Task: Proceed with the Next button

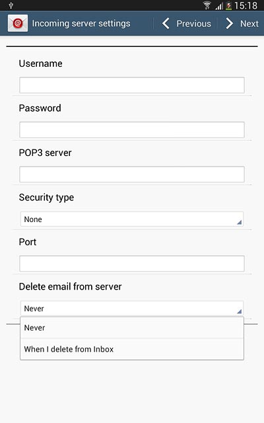Action: click(242, 24)
